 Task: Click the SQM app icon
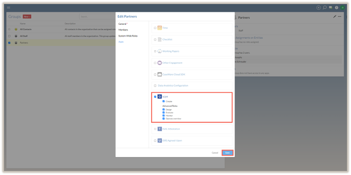[x=159, y=97]
